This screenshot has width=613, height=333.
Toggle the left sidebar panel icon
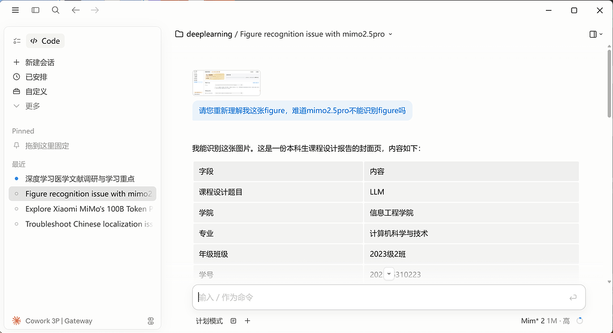coord(35,10)
